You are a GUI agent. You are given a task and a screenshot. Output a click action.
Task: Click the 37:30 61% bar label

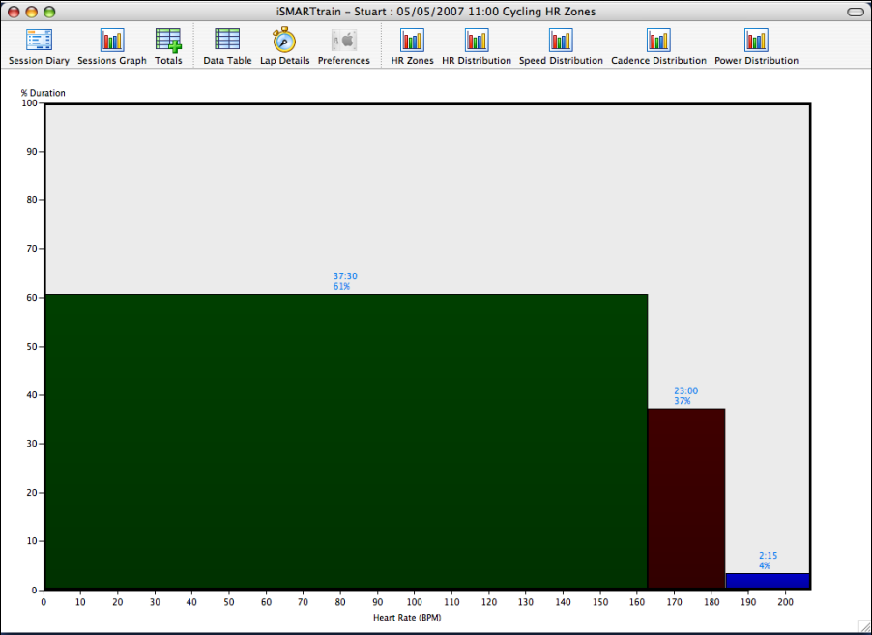pos(345,281)
